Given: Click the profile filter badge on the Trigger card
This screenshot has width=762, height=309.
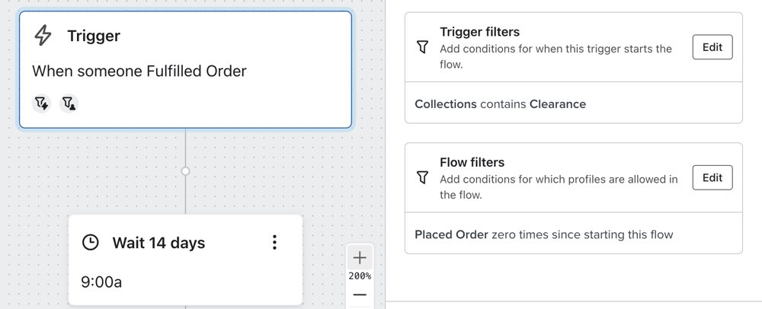Looking at the screenshot, I should [69, 103].
